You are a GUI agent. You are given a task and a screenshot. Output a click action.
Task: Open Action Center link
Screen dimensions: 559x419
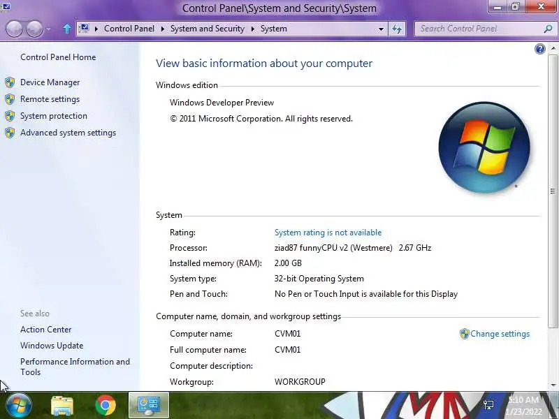(45, 330)
